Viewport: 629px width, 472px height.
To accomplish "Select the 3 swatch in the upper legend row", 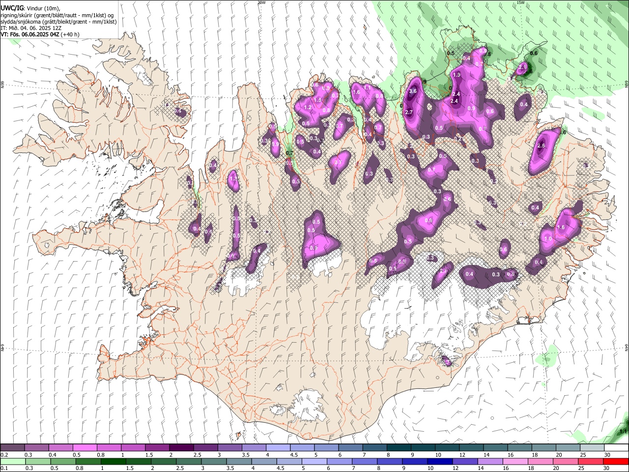I will coord(229,447).
